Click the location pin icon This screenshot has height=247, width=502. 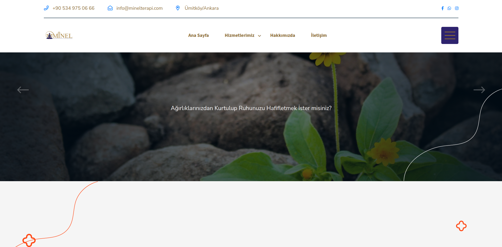[178, 8]
